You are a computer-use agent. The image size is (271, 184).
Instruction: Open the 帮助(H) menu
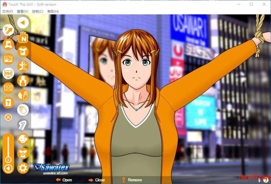pyautogui.click(x=53, y=12)
